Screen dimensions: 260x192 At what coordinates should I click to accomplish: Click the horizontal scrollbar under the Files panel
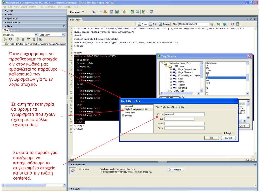pos(33,185)
